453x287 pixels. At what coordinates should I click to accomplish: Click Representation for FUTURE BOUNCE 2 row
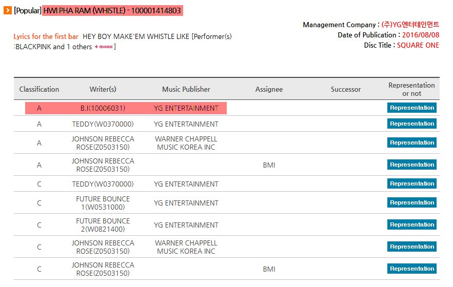click(411, 224)
